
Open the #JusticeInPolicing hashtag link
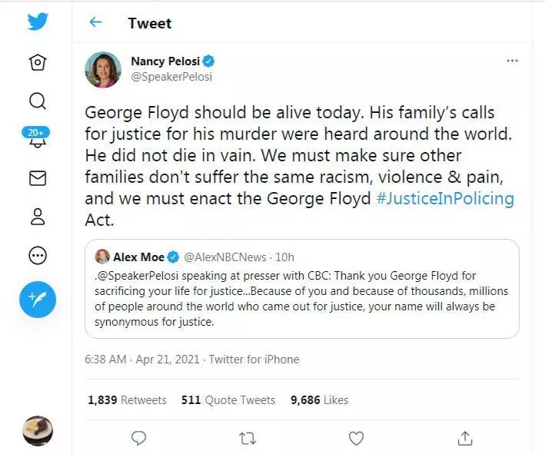[x=444, y=198]
